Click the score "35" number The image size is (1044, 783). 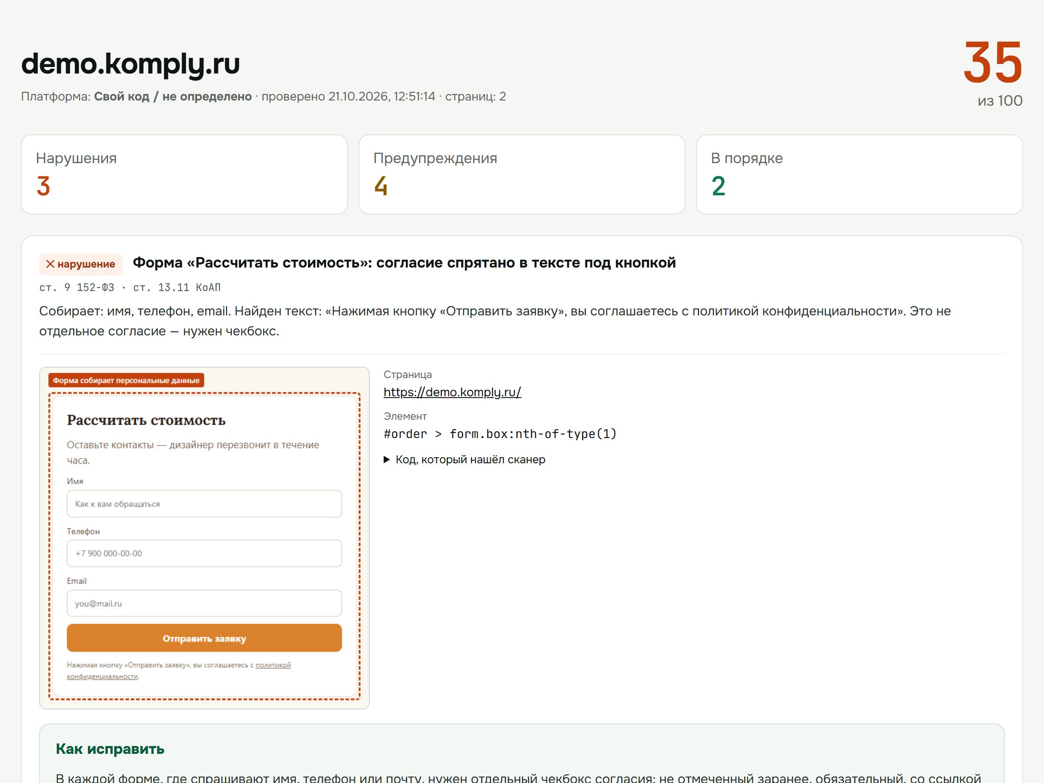point(993,62)
